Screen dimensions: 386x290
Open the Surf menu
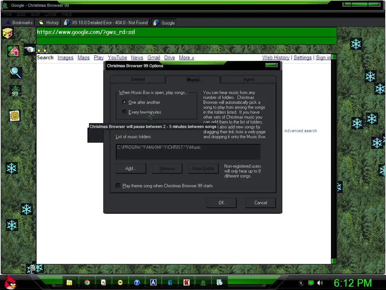[x=35, y=14]
